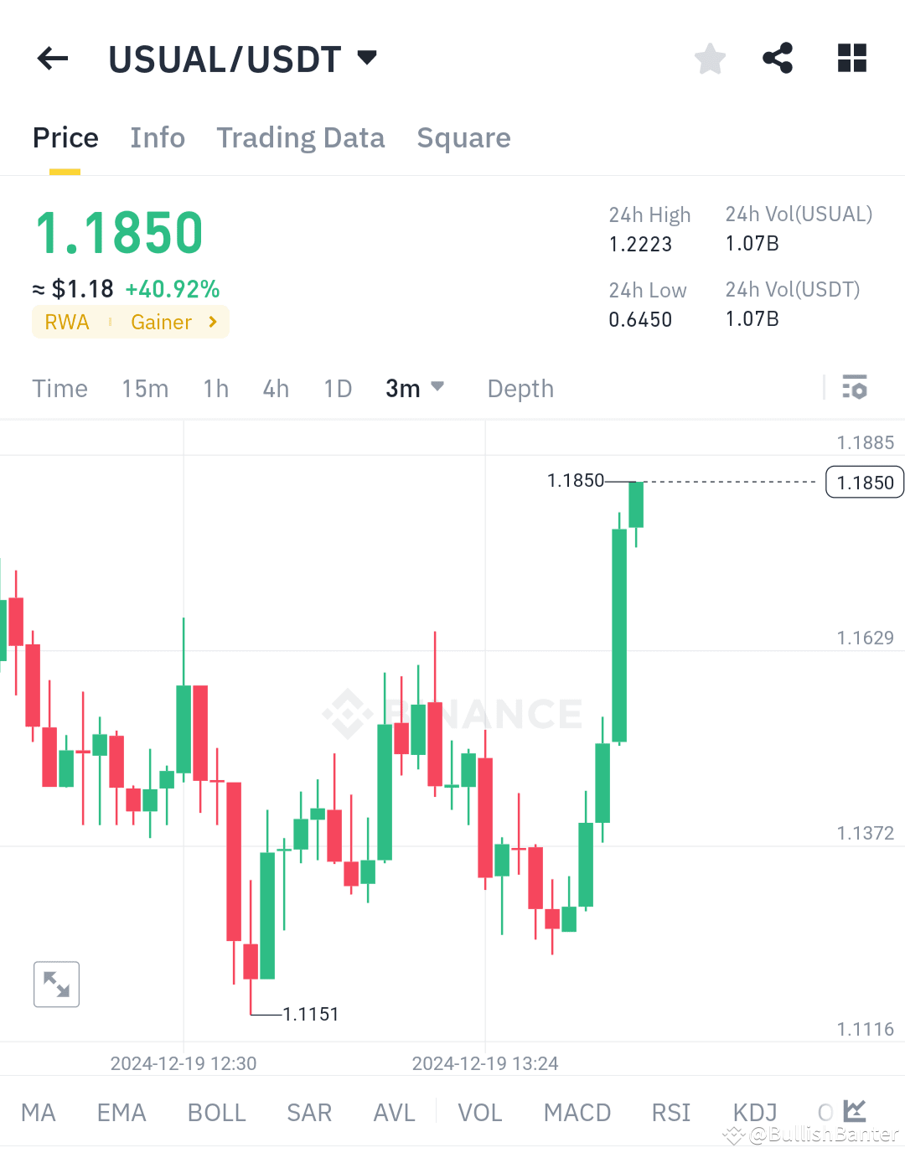Image resolution: width=905 pixels, height=1153 pixels.
Task: Open the Square tab
Action: pos(463,138)
